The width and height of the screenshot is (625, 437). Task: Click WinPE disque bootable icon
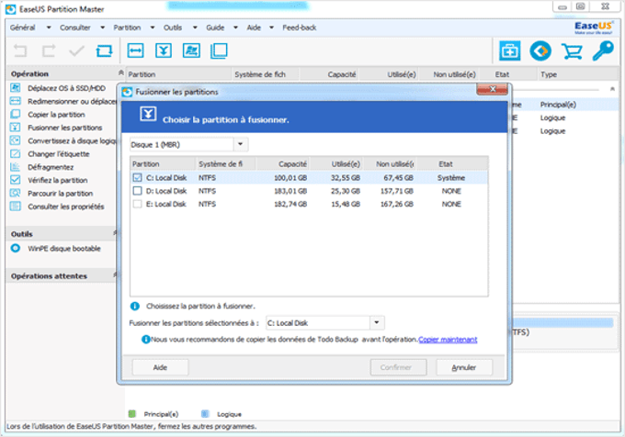tap(15, 249)
